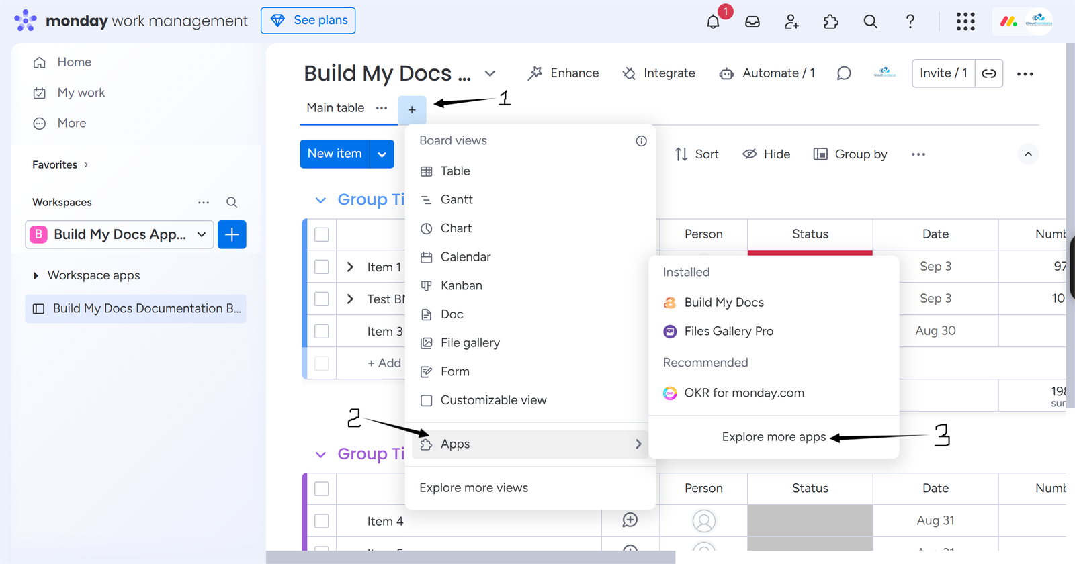Click the red status cell in Item 1 row
This screenshot has height=564, width=1075.
810,253
